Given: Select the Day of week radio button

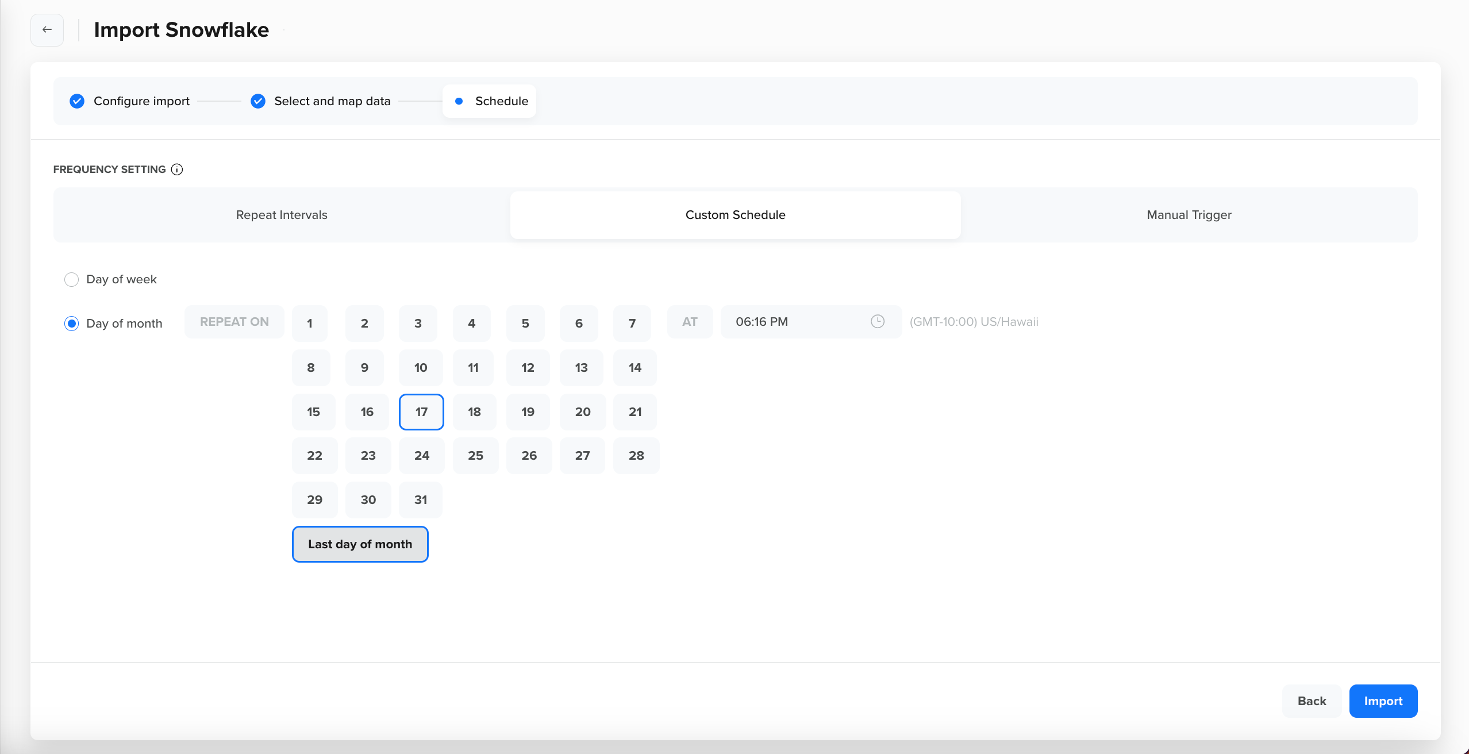Looking at the screenshot, I should point(71,279).
